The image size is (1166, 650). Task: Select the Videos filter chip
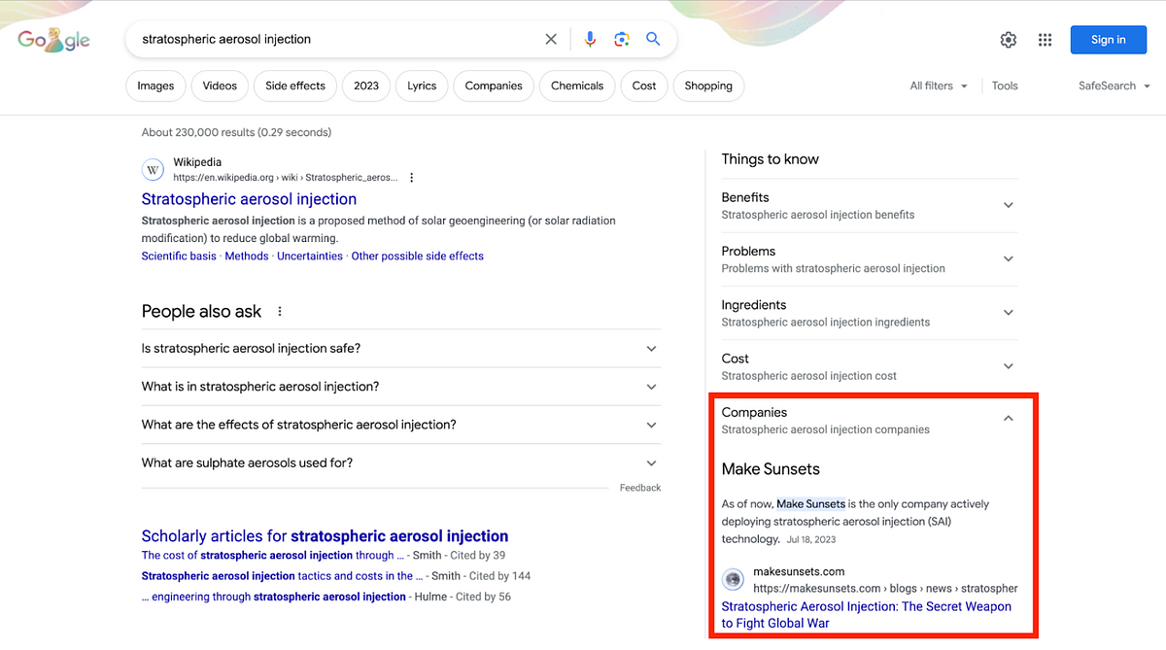coord(220,86)
